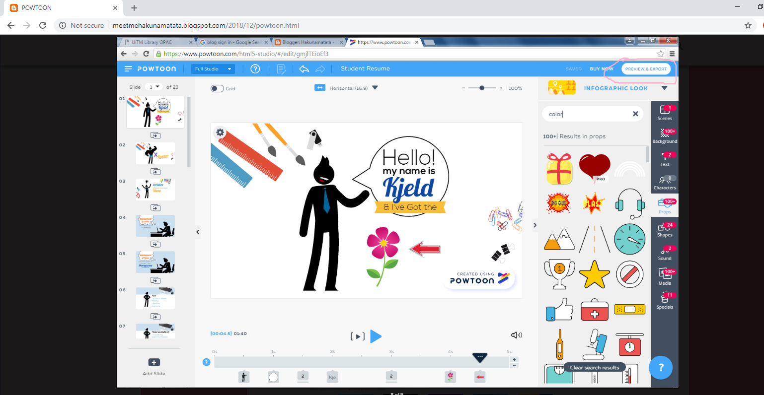Image resolution: width=764 pixels, height=395 pixels.
Task: Select the prohibited sign prop
Action: point(630,274)
